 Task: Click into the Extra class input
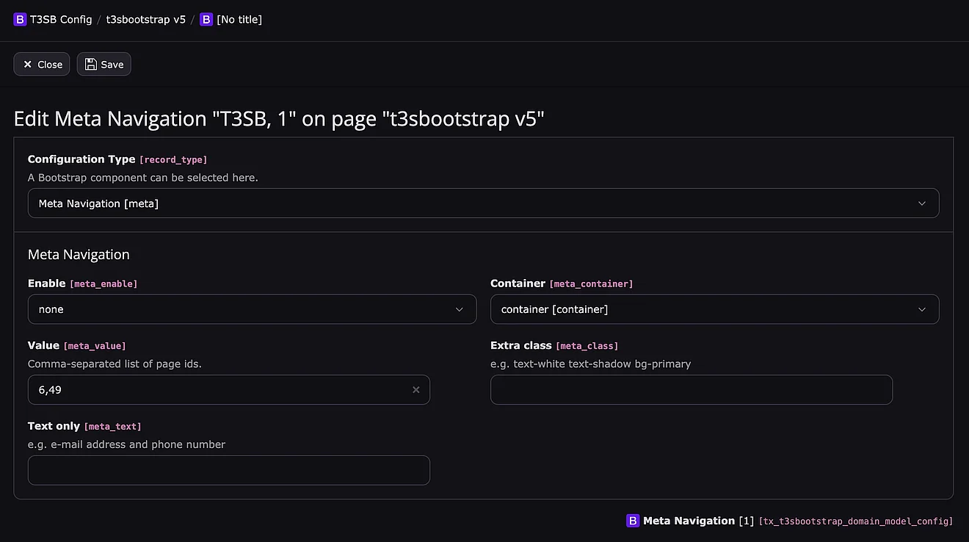[x=691, y=390]
